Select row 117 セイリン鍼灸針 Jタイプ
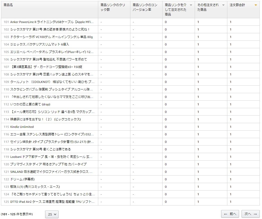The image size is (262, 219). tap(130, 142)
